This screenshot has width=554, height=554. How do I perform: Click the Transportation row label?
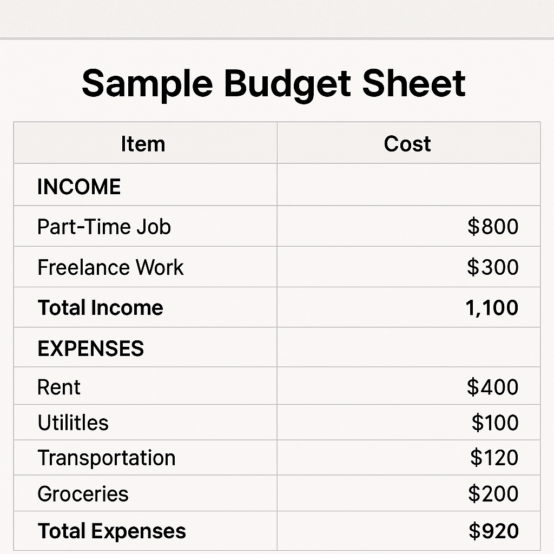coord(107,458)
